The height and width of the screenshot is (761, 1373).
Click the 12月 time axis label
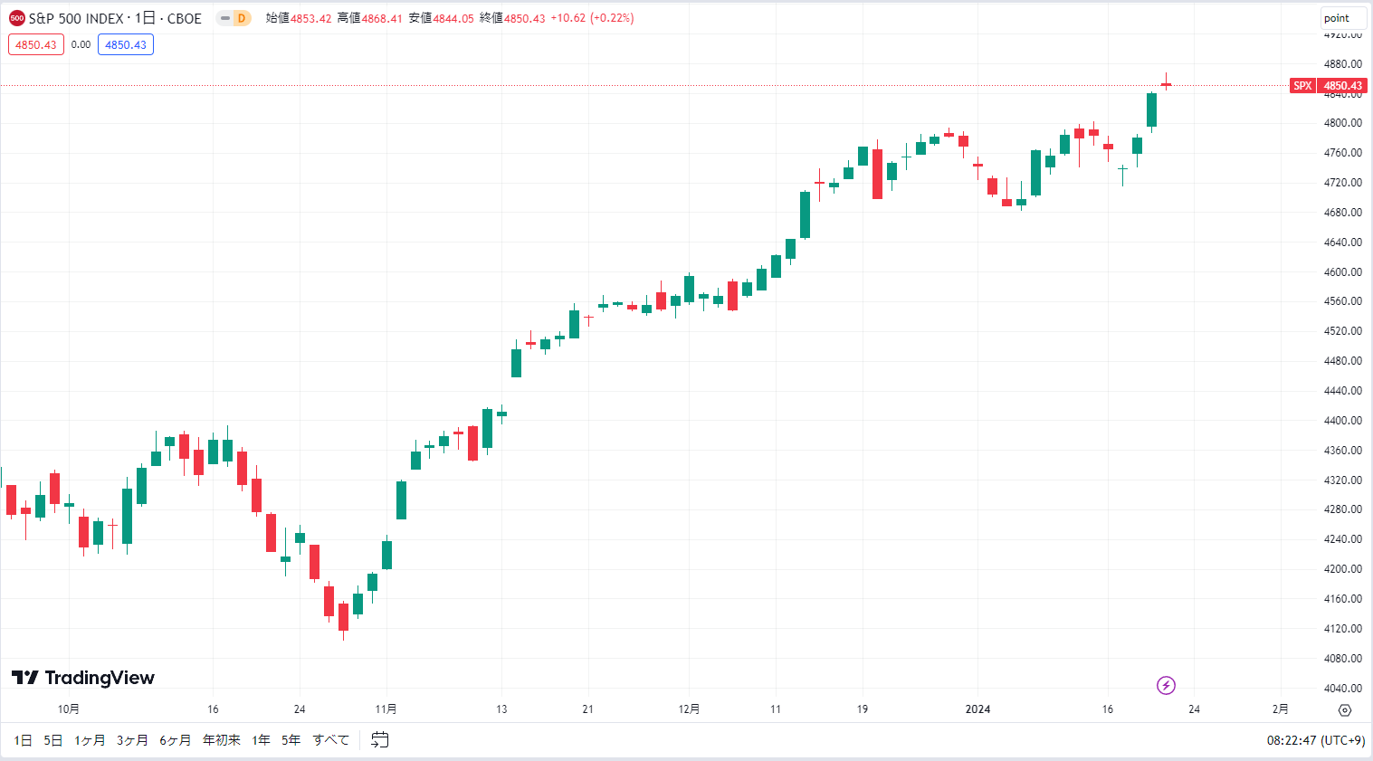tap(689, 709)
